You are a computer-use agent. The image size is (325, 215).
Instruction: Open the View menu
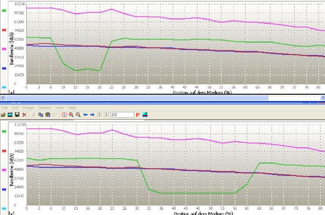click(x=60, y=107)
